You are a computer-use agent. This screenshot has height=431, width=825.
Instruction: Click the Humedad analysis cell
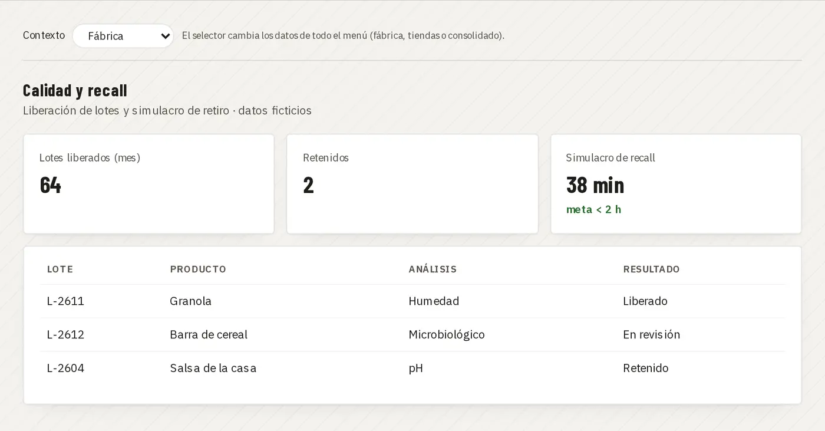click(434, 301)
